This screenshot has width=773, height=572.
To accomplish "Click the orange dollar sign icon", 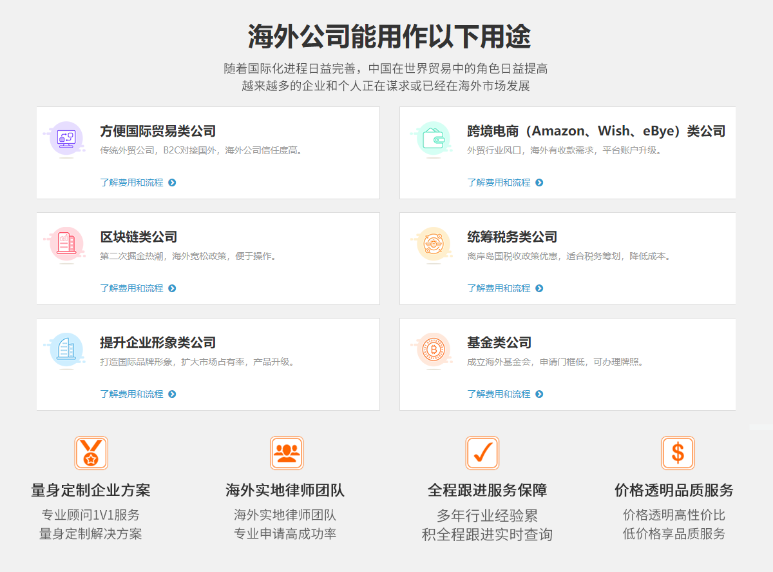I will pyautogui.click(x=678, y=453).
